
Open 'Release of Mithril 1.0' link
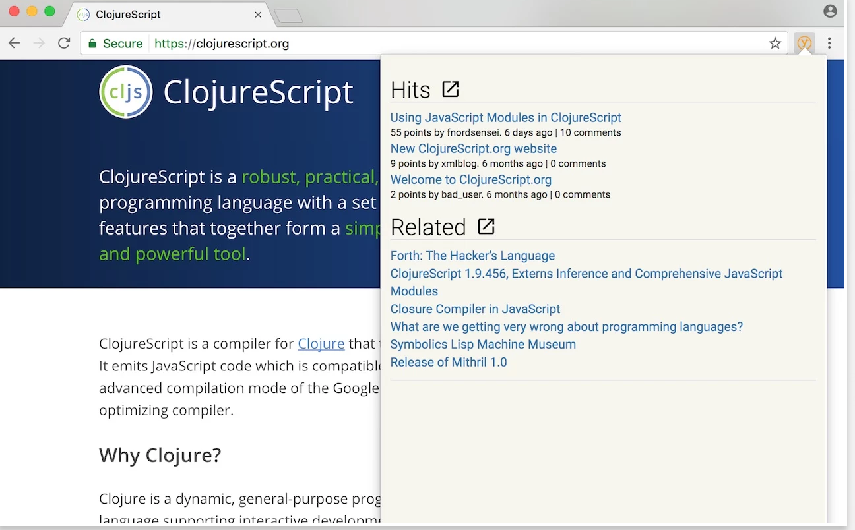(449, 362)
